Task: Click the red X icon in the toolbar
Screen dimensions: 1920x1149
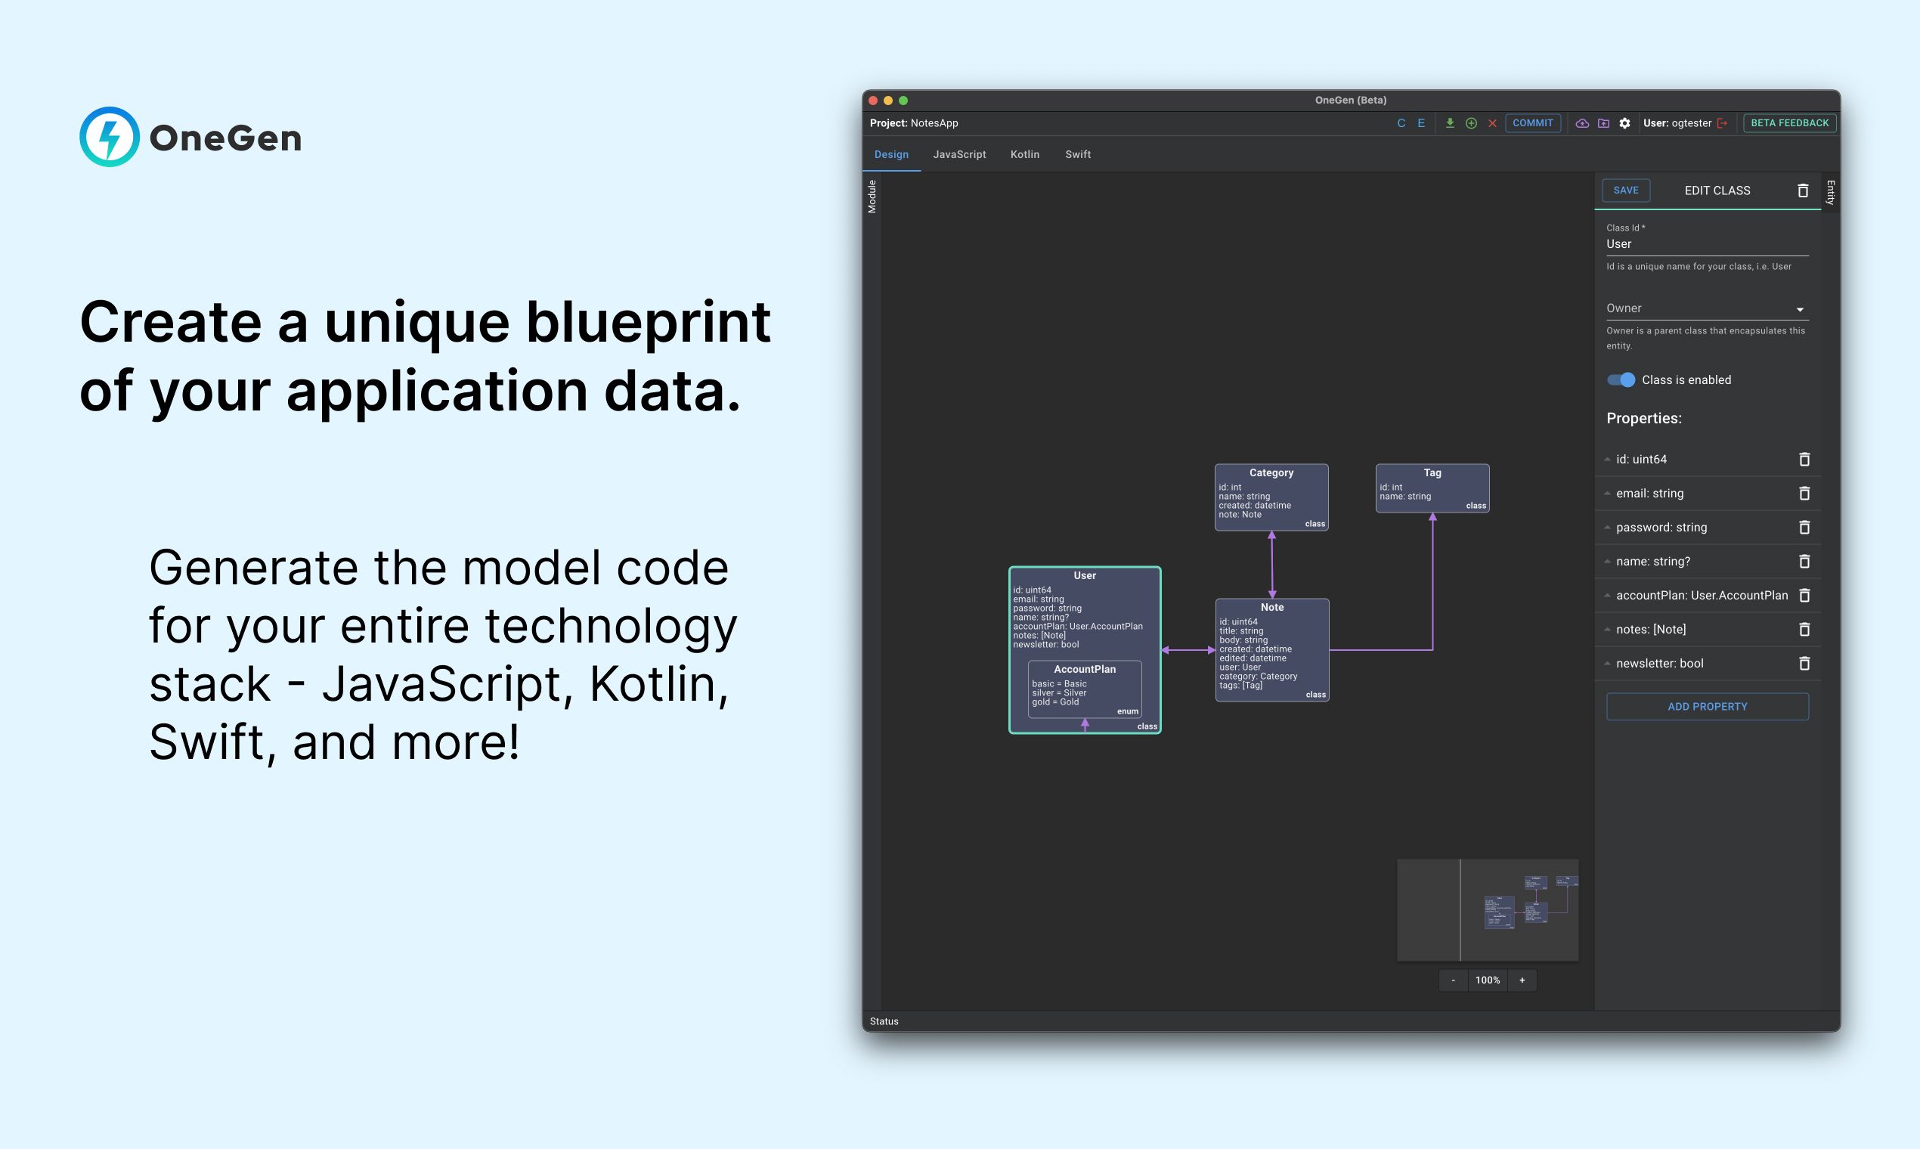Action: coord(1493,123)
